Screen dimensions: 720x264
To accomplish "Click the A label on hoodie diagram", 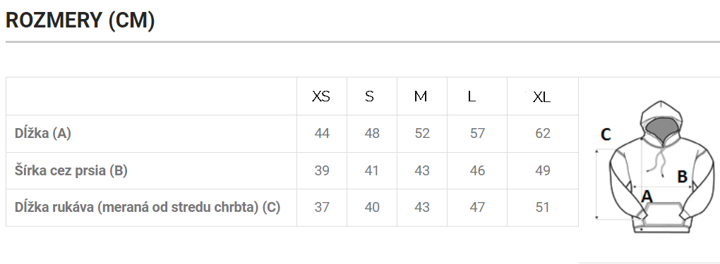I will coord(647,196).
